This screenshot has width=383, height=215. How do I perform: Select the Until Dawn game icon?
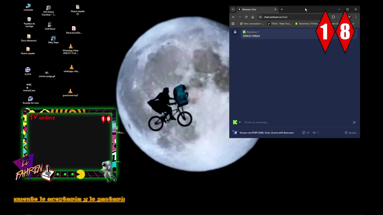50,26
